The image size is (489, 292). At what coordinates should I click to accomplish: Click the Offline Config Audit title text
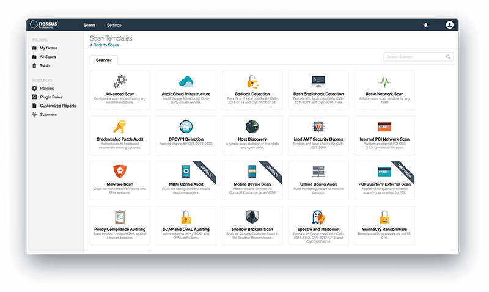[318, 184]
